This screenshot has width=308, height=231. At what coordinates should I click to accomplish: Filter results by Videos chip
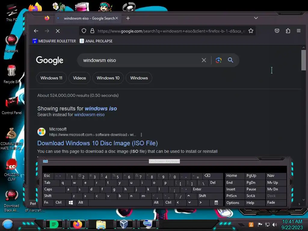pos(79,78)
